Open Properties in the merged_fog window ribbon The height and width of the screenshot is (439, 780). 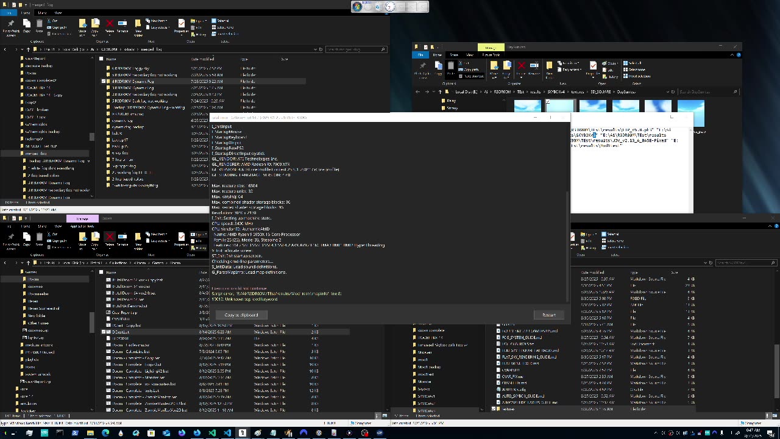coord(182,27)
